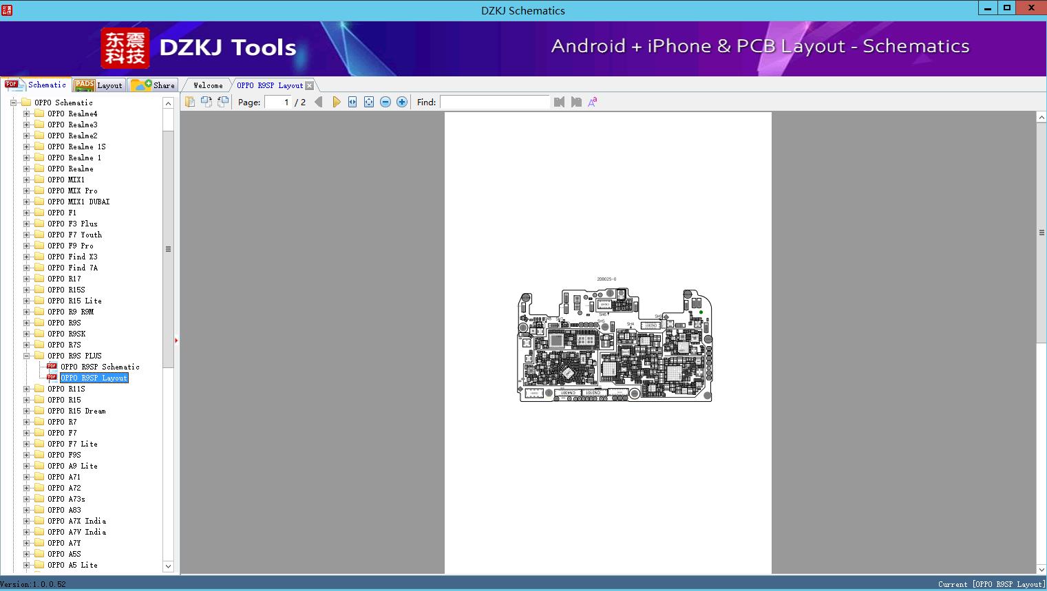Open OPPO R9SP Schematic file

(x=100, y=367)
